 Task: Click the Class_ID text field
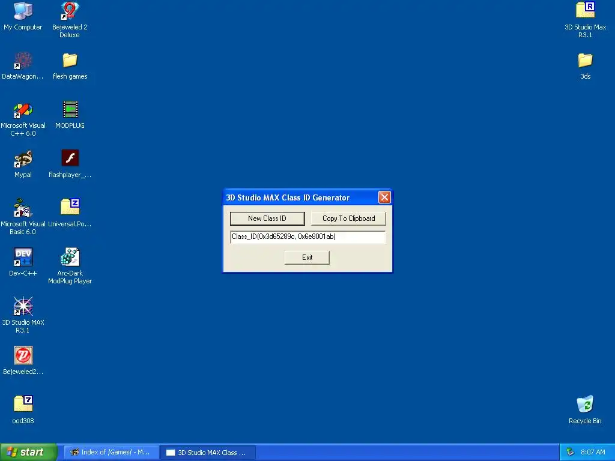tap(308, 237)
